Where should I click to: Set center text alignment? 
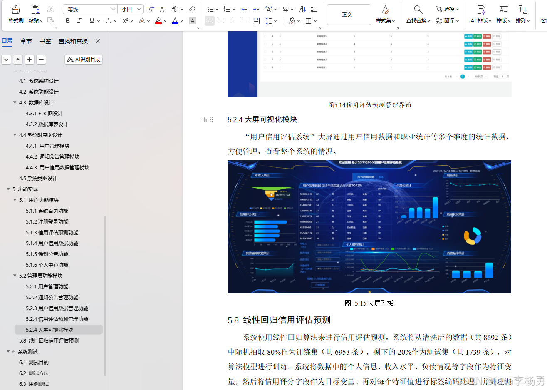221,21
